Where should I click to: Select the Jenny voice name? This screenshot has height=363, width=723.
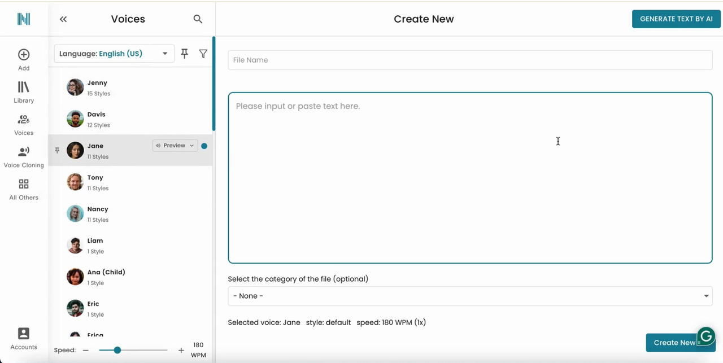97,82
